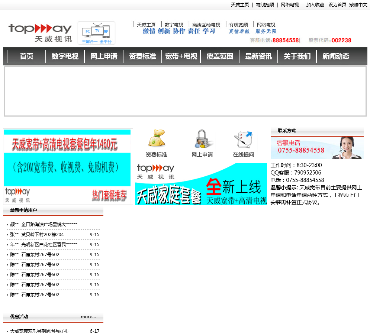
Task: Click 网络电视 above the 服务无限 slogan
Action: [266, 25]
